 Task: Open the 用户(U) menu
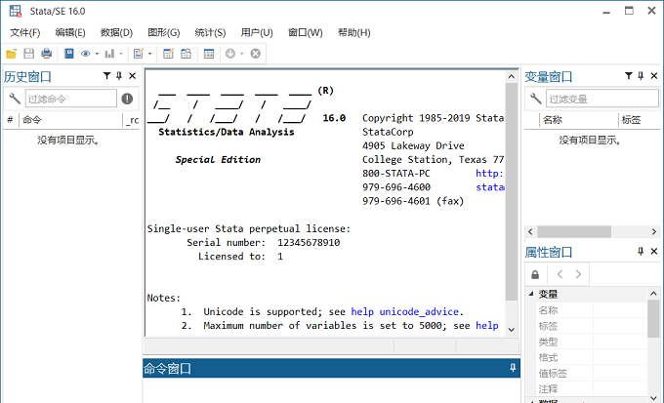click(257, 32)
